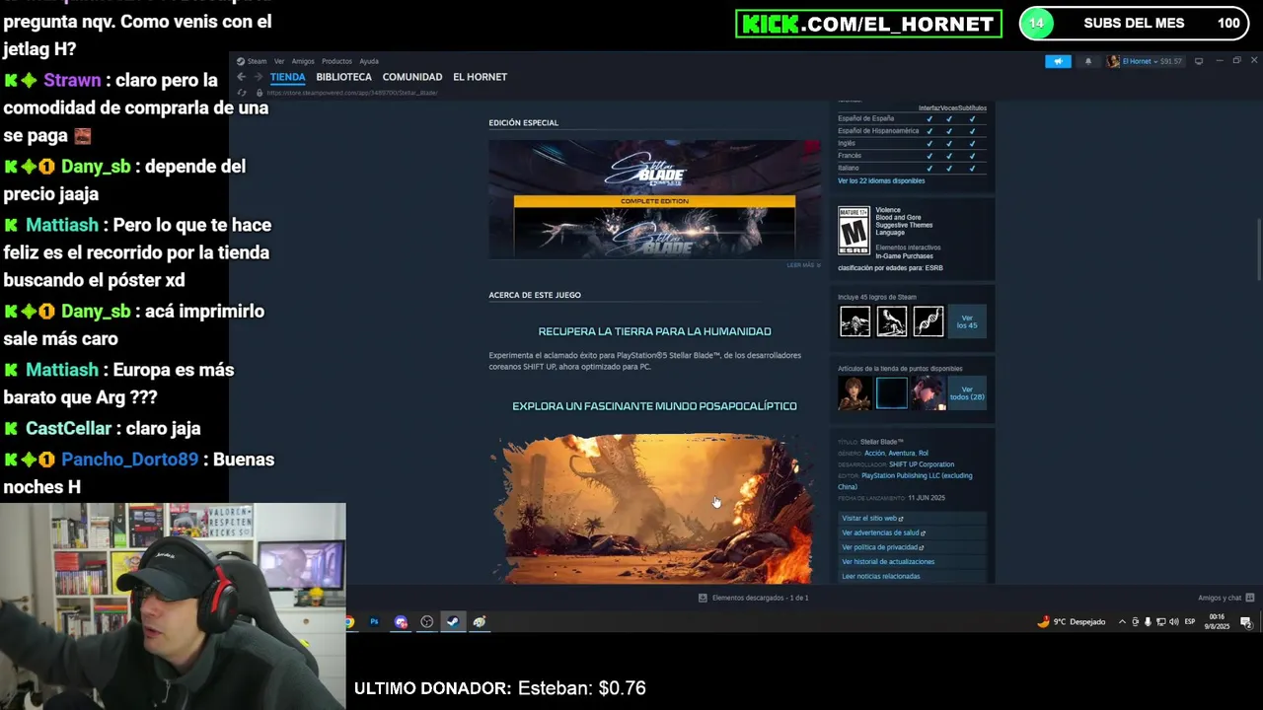Switch to the TIENDA tab

[x=288, y=77]
